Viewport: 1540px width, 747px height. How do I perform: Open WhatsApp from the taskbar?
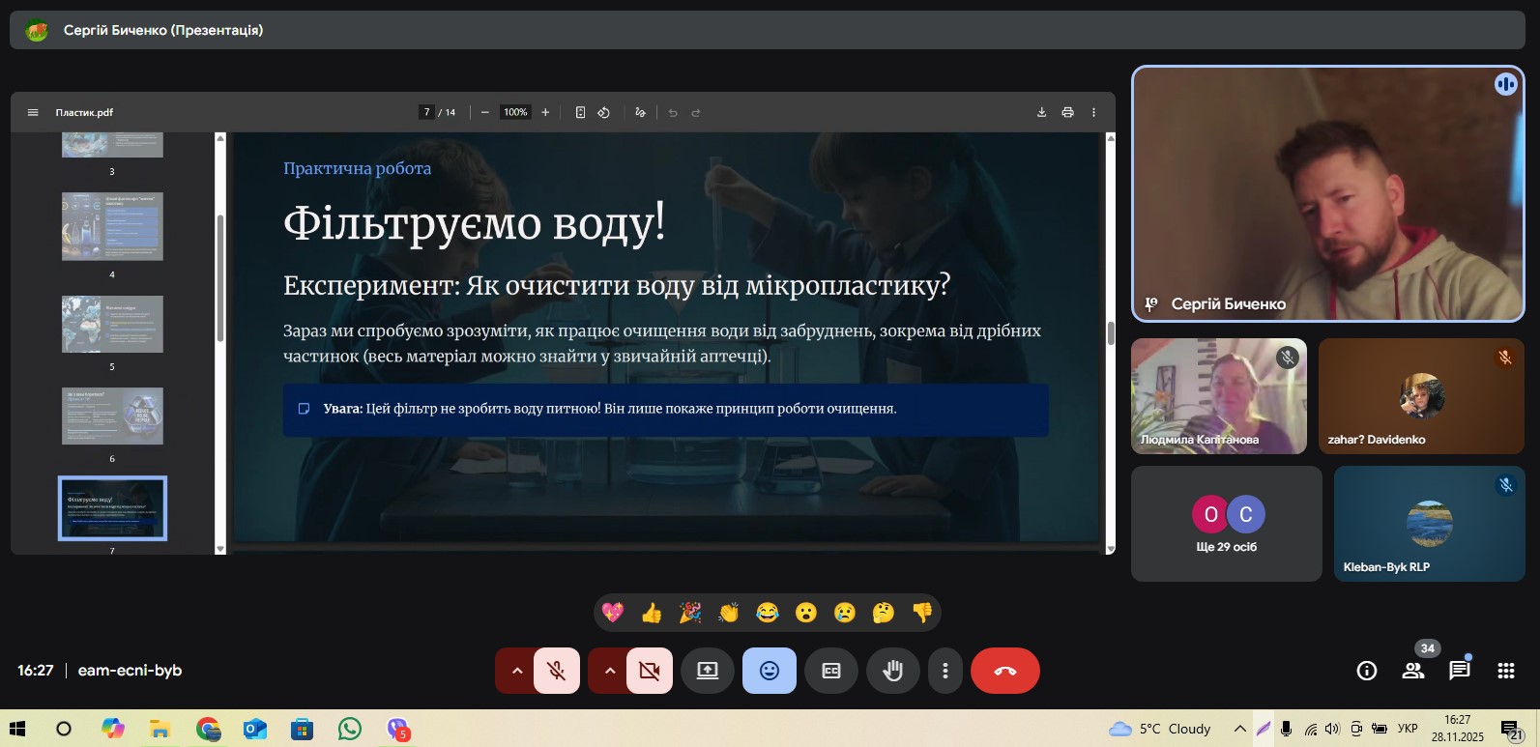(x=350, y=729)
